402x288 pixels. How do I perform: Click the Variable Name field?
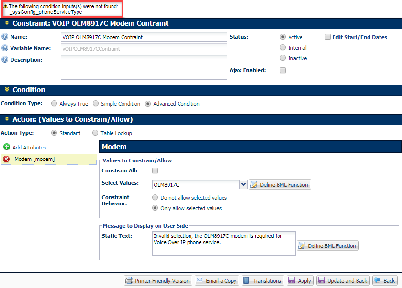pyautogui.click(x=144, y=49)
